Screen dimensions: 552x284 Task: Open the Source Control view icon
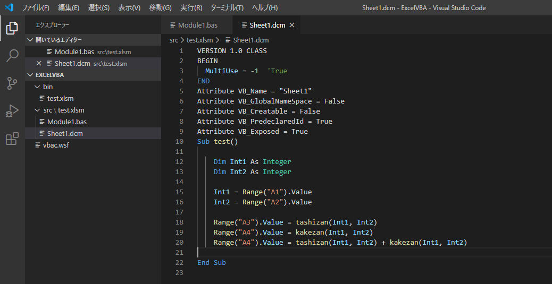pos(12,83)
